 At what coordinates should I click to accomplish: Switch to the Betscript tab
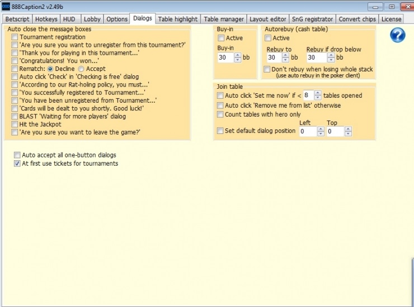pyautogui.click(x=17, y=19)
